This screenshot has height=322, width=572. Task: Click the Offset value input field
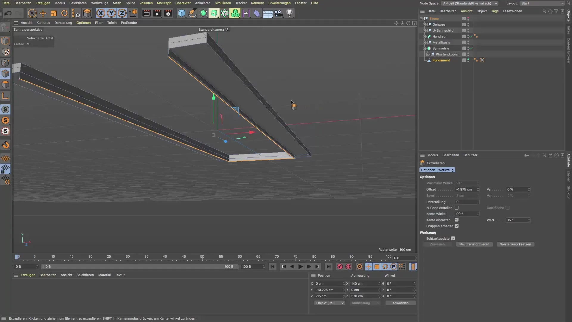pos(465,189)
